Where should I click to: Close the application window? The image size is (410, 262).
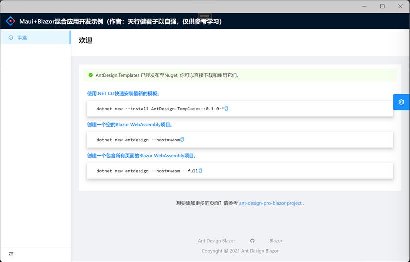pos(400,6)
